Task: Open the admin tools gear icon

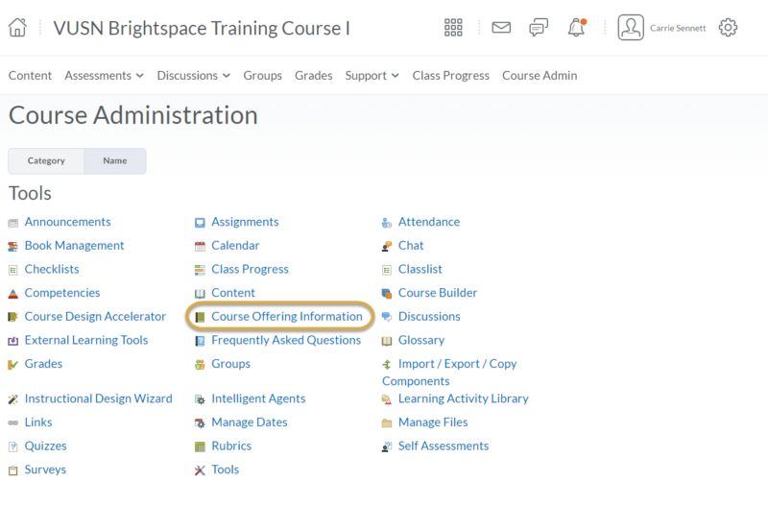Action: (728, 28)
